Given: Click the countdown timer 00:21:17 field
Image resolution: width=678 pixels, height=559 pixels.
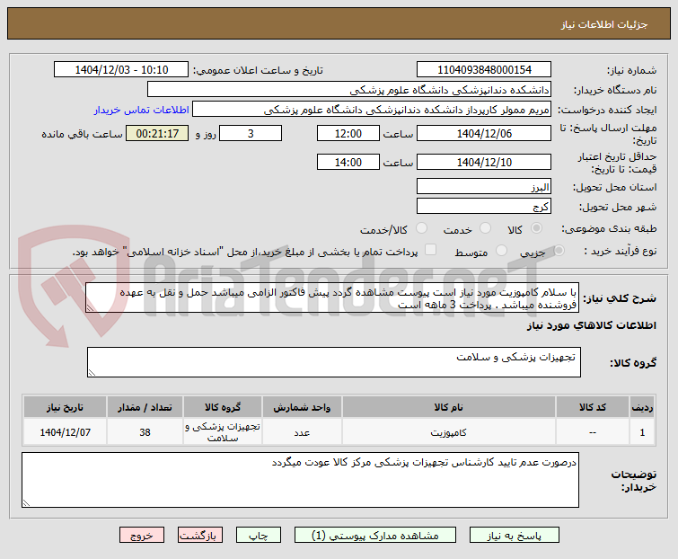Looking at the screenshot, I should click(x=157, y=133).
